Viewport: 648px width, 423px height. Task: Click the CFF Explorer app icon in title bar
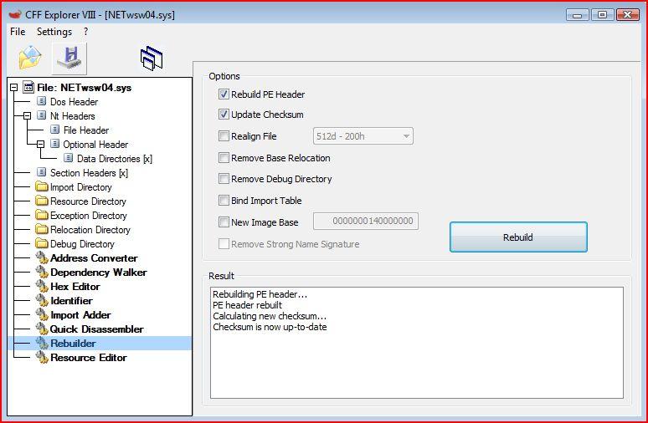(x=15, y=14)
